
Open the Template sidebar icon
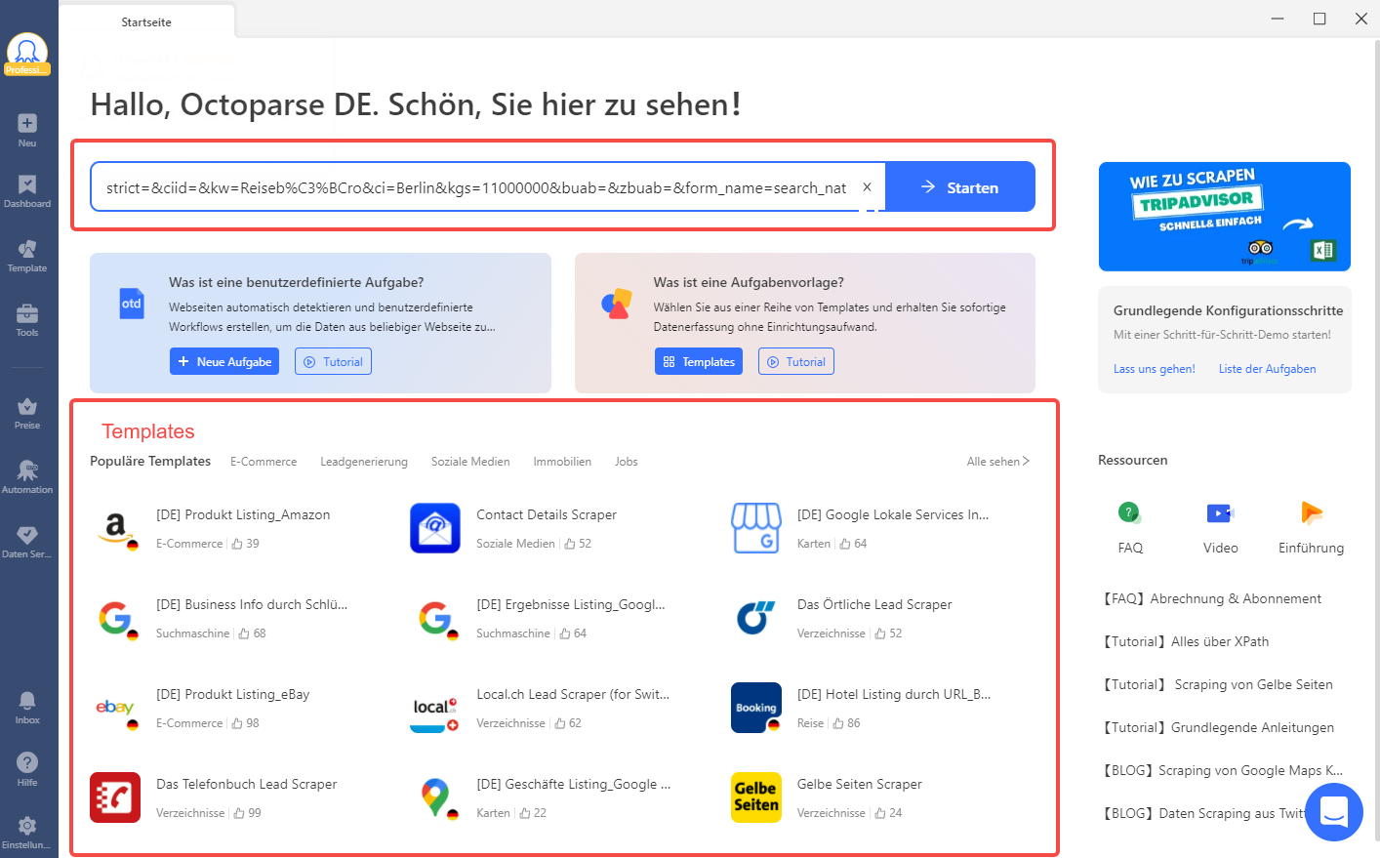tap(27, 249)
